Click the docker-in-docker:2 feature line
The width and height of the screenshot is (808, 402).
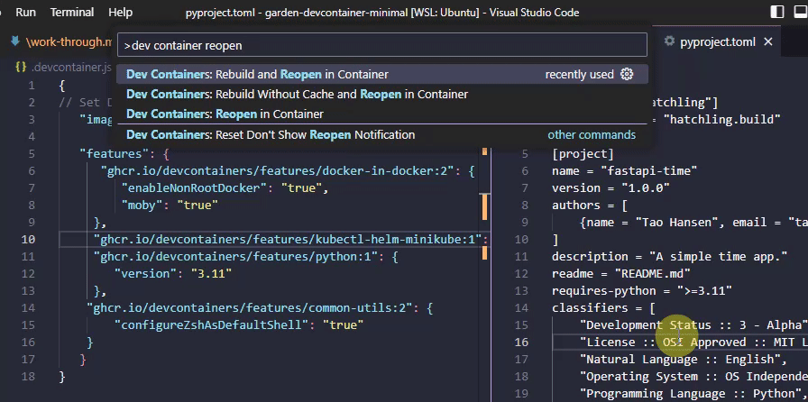[288, 170]
